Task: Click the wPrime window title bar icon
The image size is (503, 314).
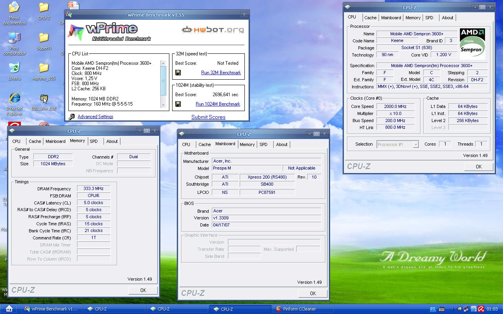Action: [x=69, y=15]
